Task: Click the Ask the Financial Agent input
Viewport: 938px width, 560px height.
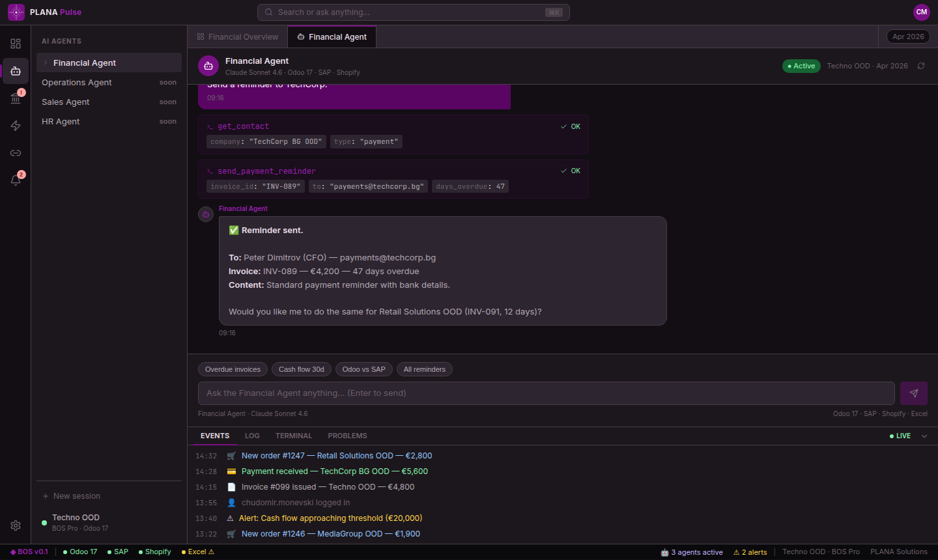Action: (546, 393)
